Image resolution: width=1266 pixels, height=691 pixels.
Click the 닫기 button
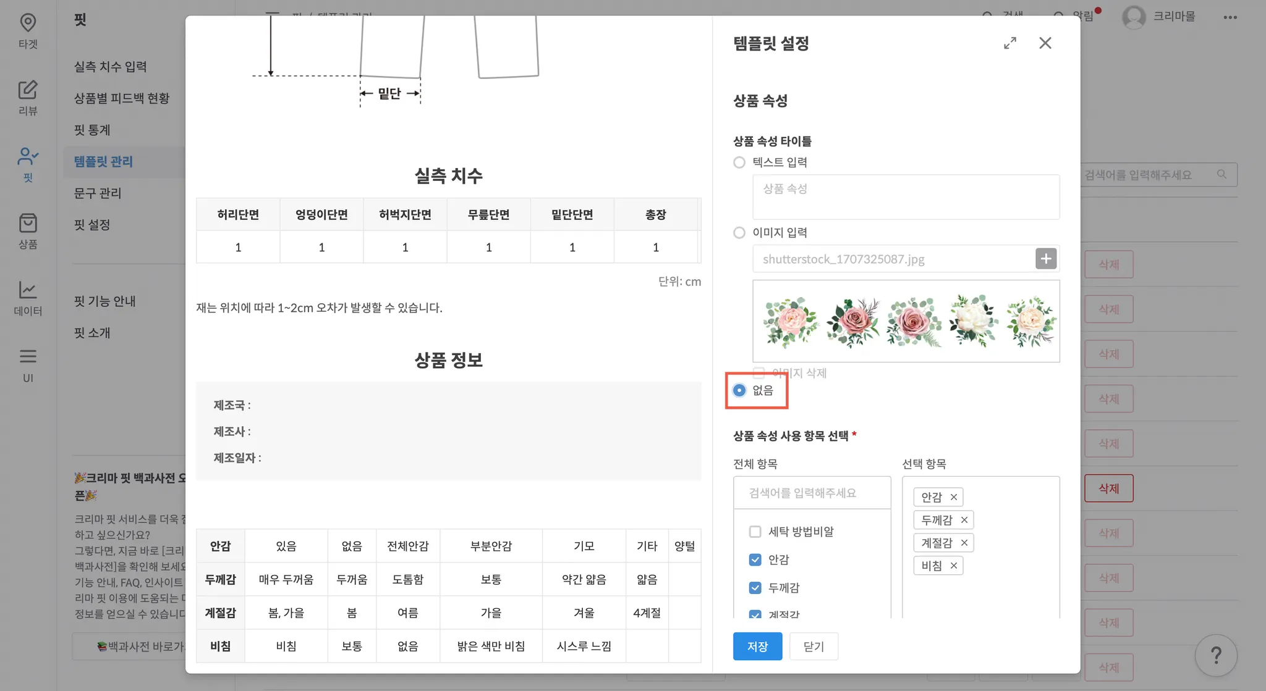click(813, 646)
